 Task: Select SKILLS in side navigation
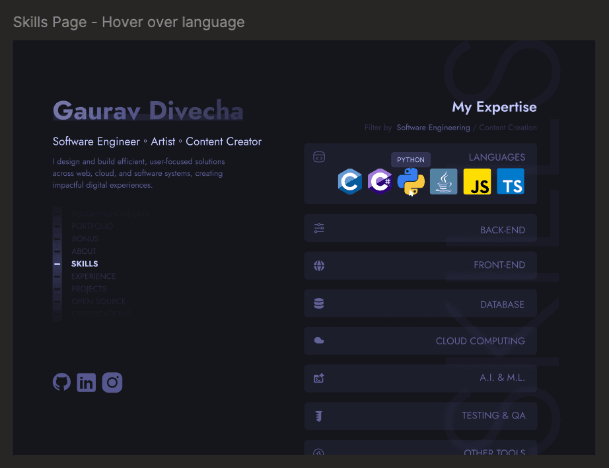[x=85, y=264]
